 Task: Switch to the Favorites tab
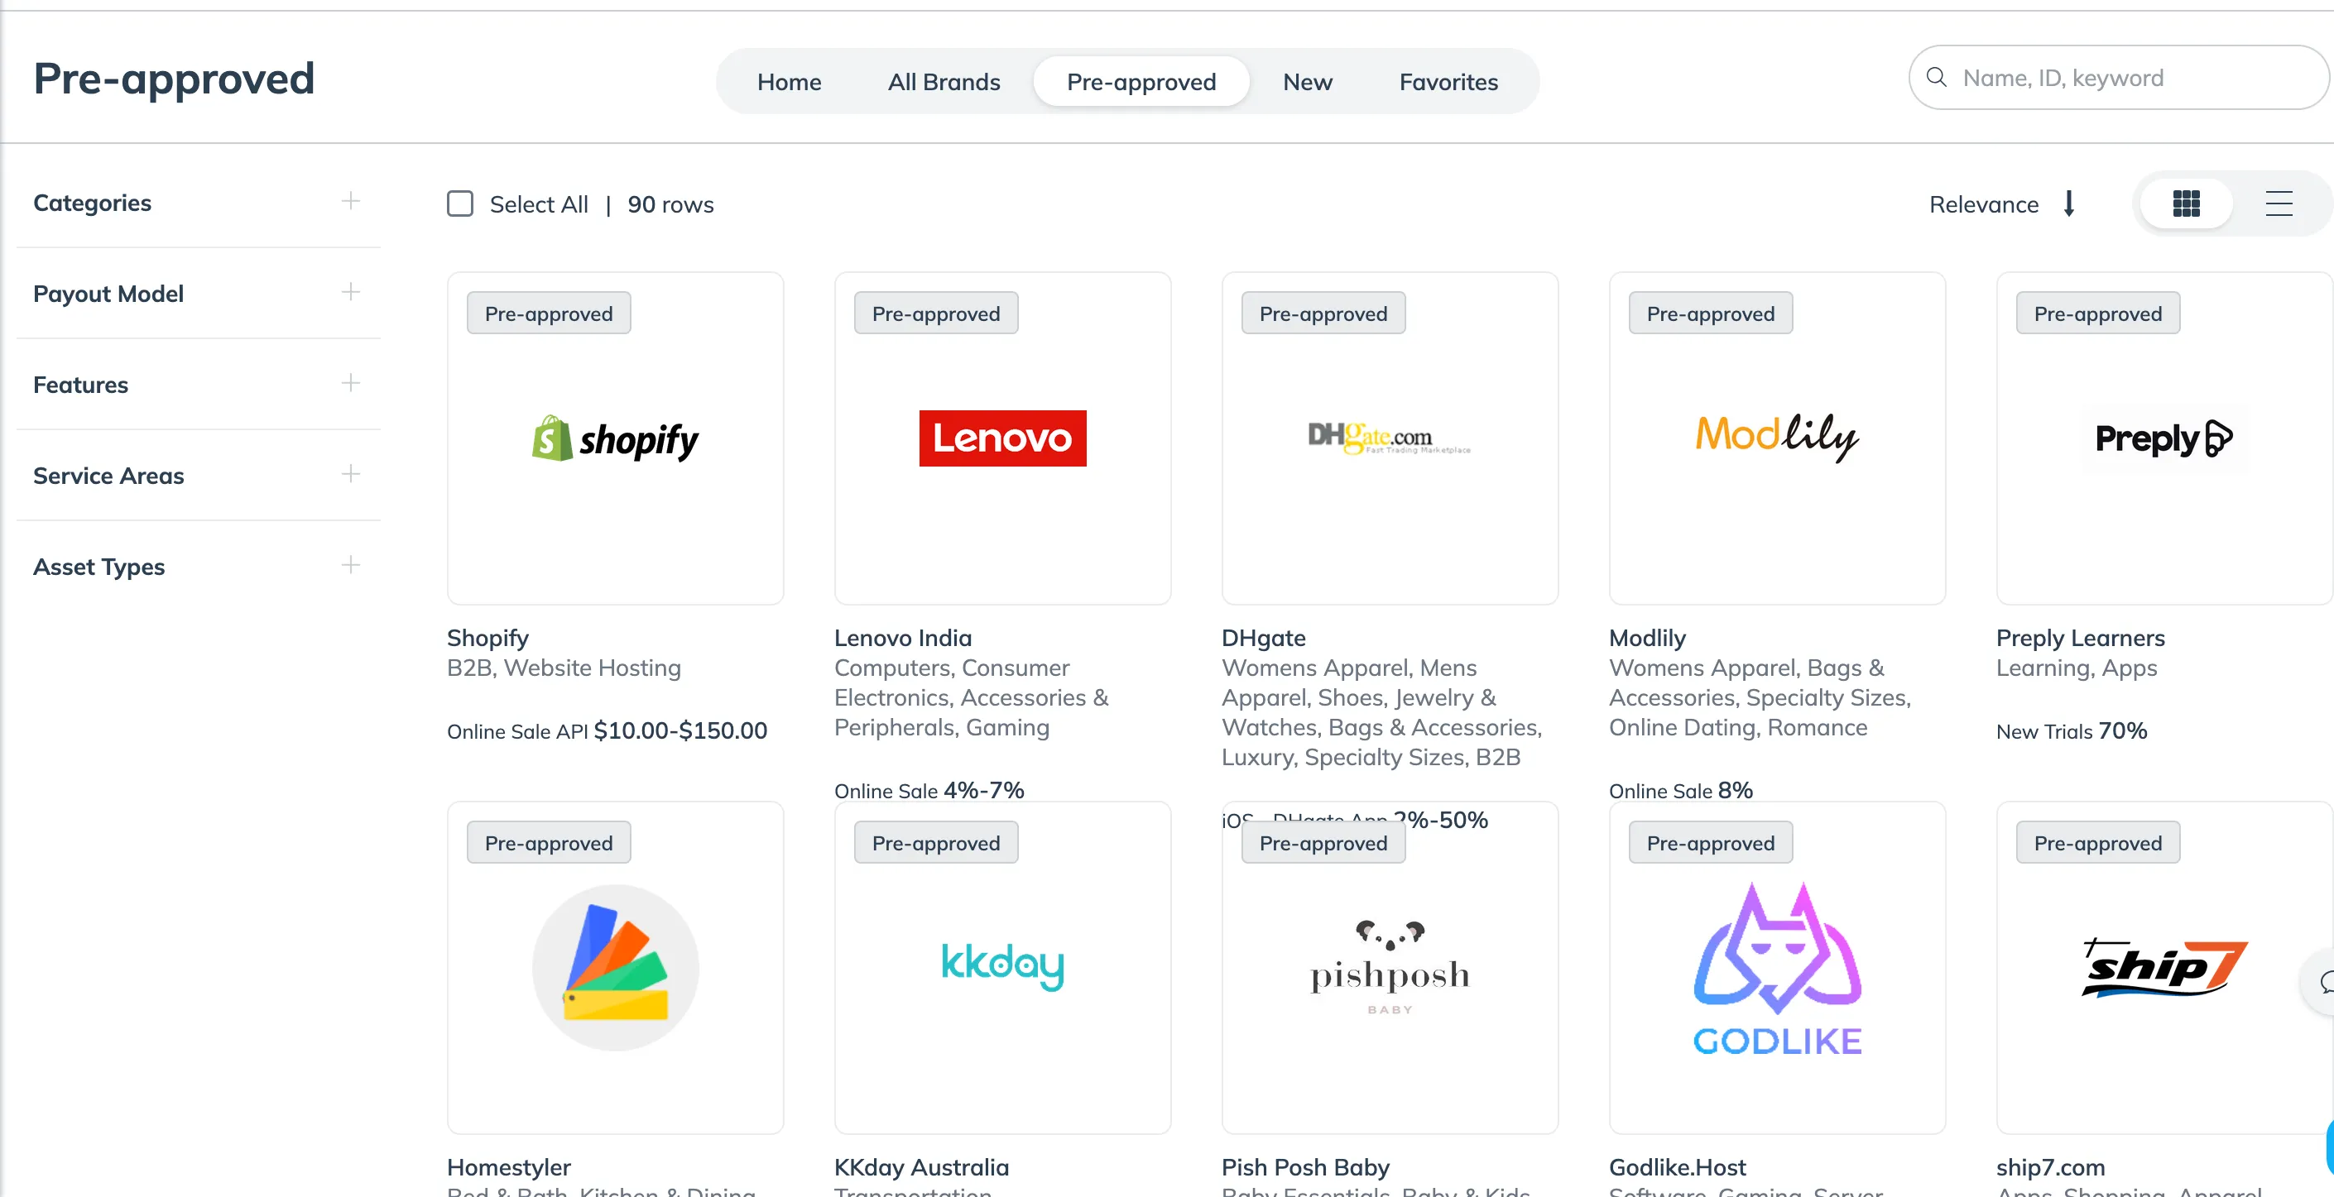(x=1448, y=82)
